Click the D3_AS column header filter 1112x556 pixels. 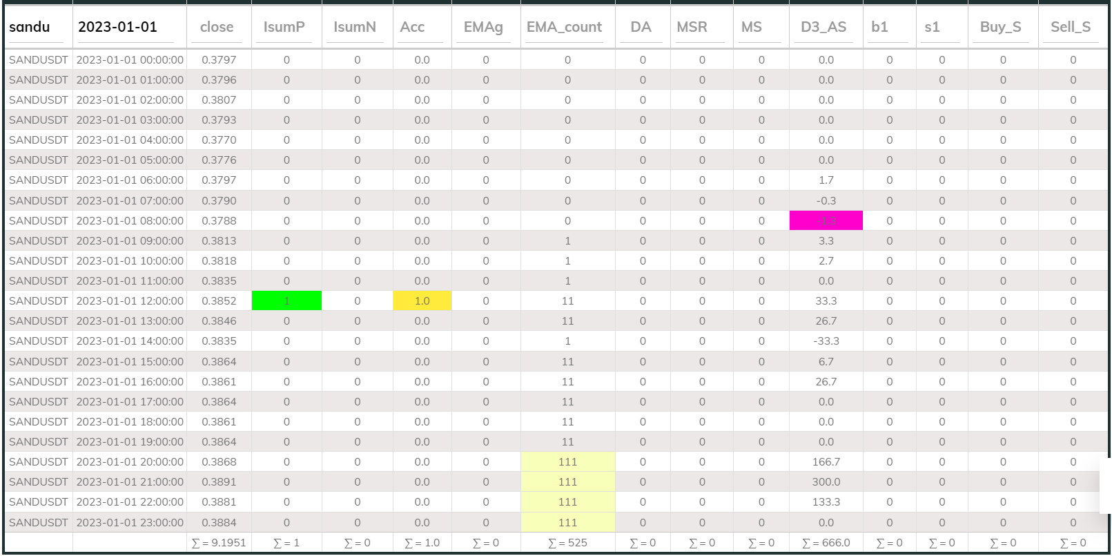coord(825,27)
